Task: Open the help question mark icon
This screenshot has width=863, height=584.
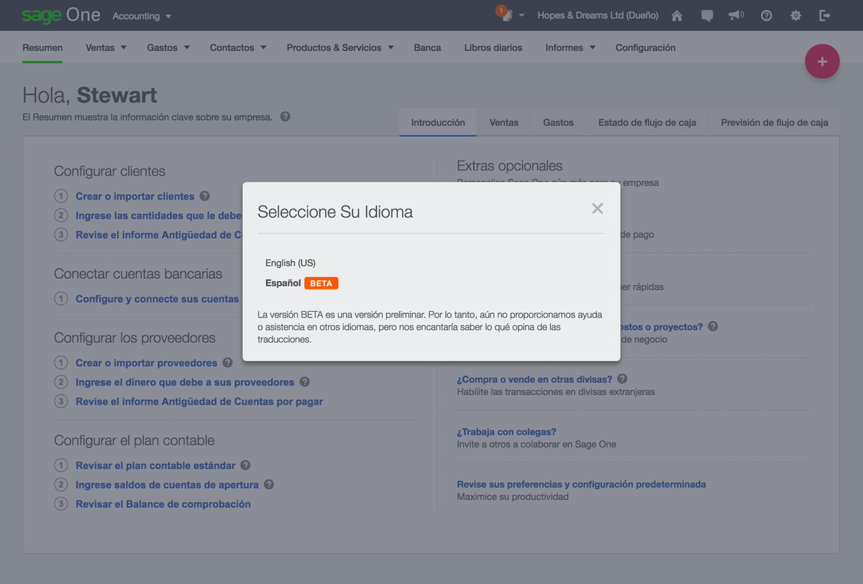Action: 766,15
